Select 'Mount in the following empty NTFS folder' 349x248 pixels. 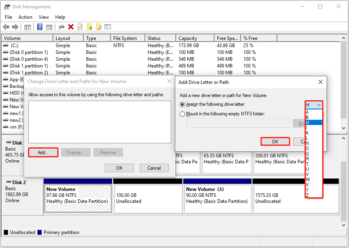click(x=183, y=114)
